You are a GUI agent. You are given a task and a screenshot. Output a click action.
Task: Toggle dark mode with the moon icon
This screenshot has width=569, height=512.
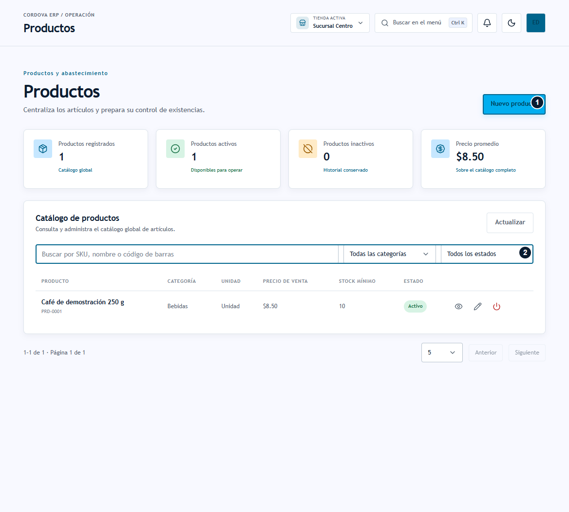point(512,23)
